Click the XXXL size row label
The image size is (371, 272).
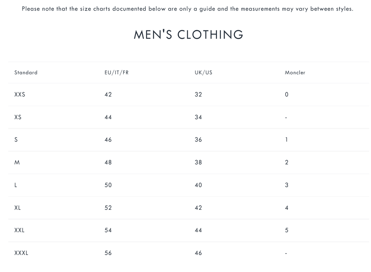(21, 253)
